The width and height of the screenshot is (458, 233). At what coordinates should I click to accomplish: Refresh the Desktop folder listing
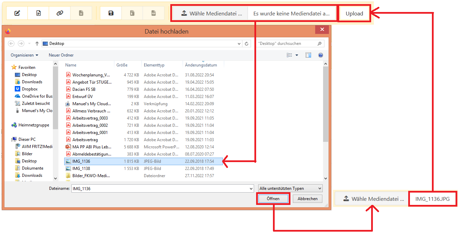tap(247, 44)
